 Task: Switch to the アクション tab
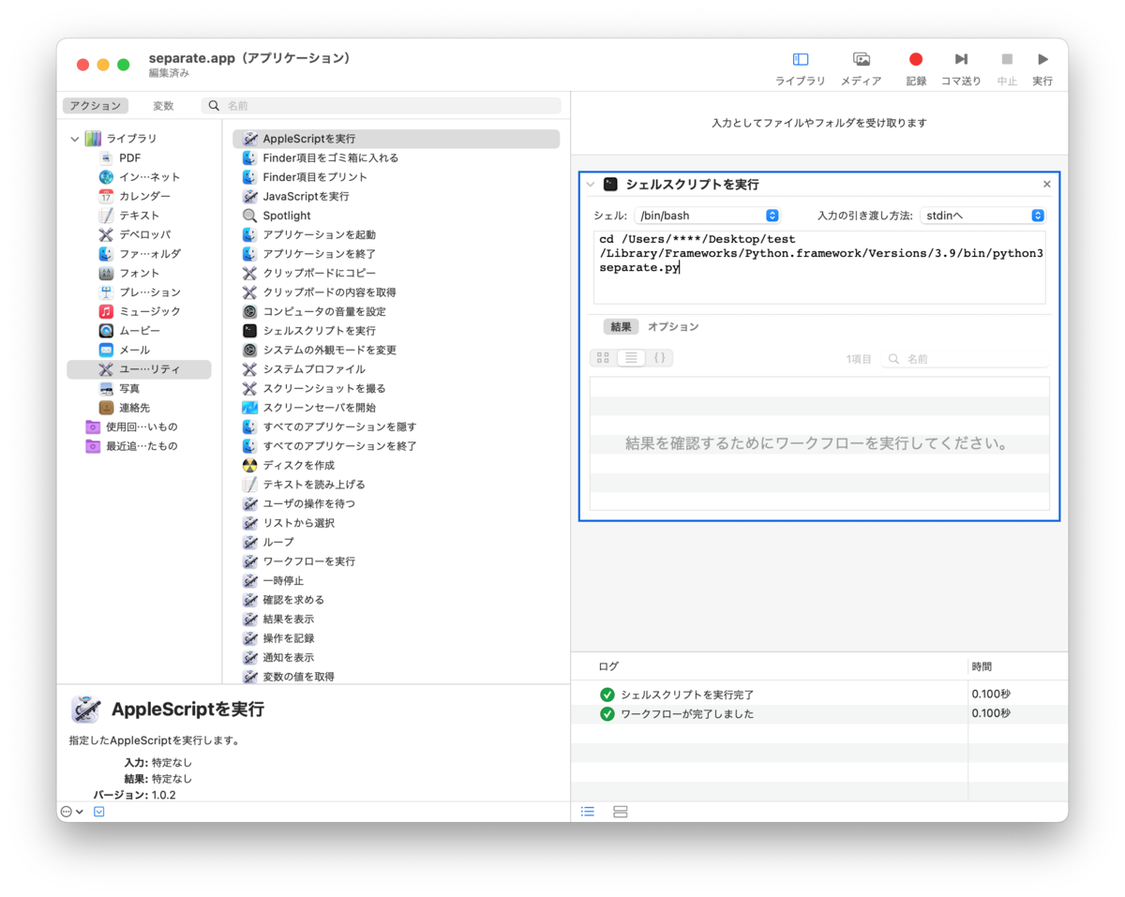click(96, 106)
